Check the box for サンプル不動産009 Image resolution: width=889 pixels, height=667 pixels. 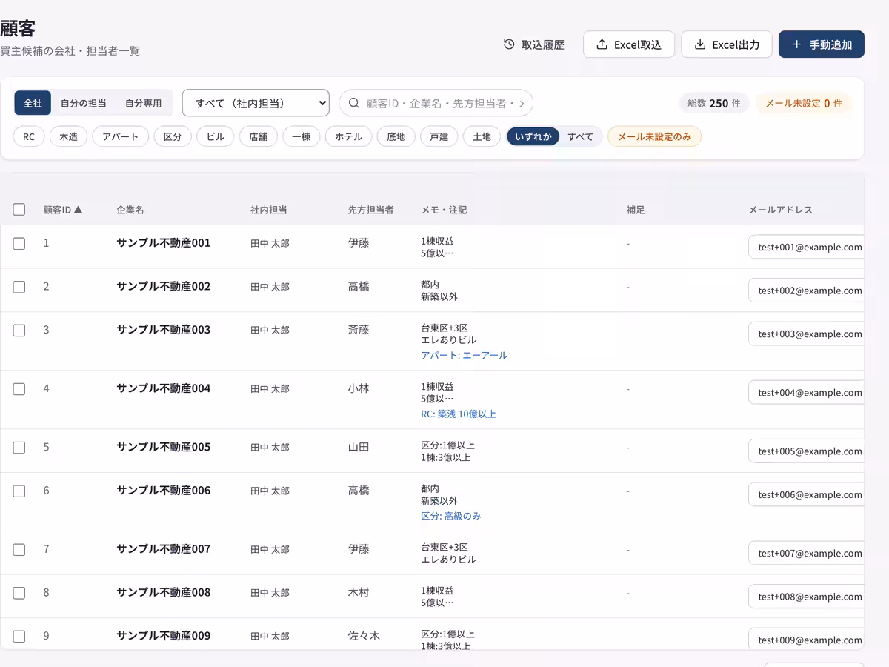point(19,637)
